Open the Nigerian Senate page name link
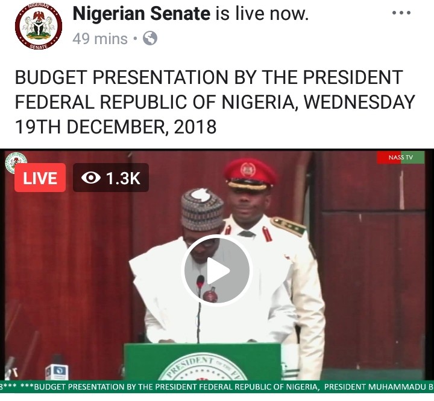434x401 pixels. pos(142,14)
